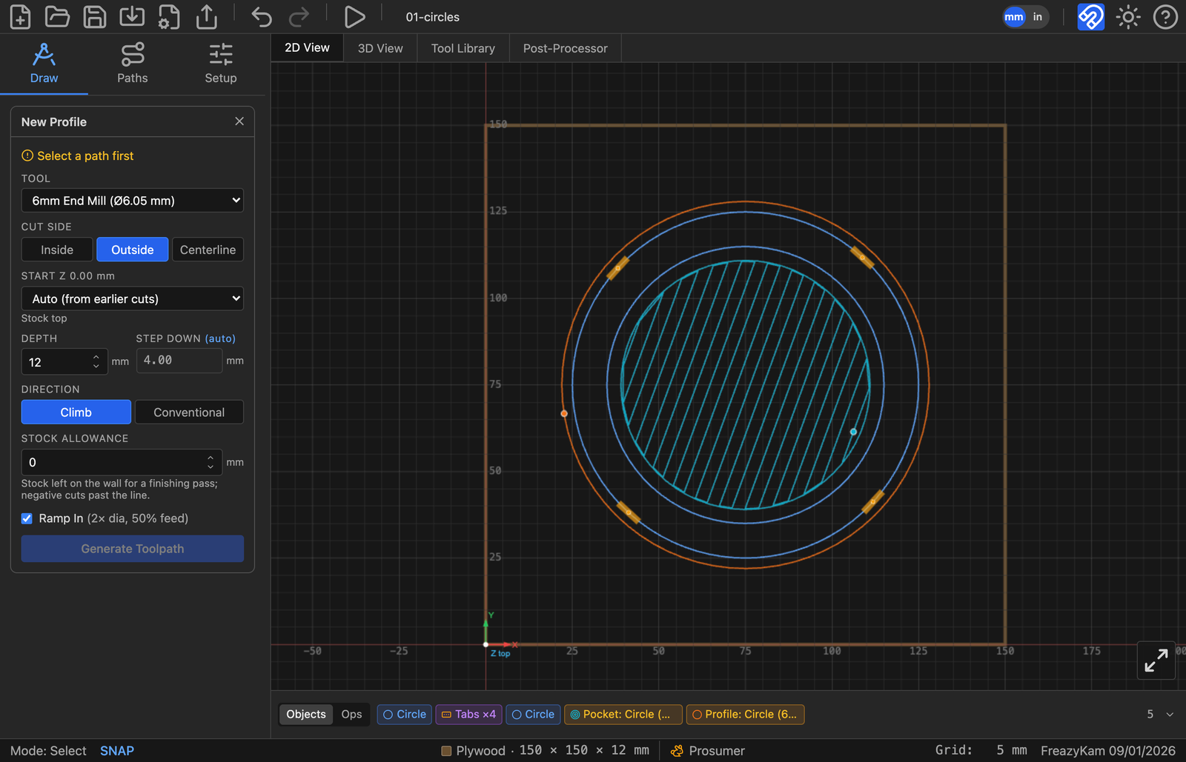
Task: Click the orange start point on outer circle
Action: pyautogui.click(x=564, y=413)
